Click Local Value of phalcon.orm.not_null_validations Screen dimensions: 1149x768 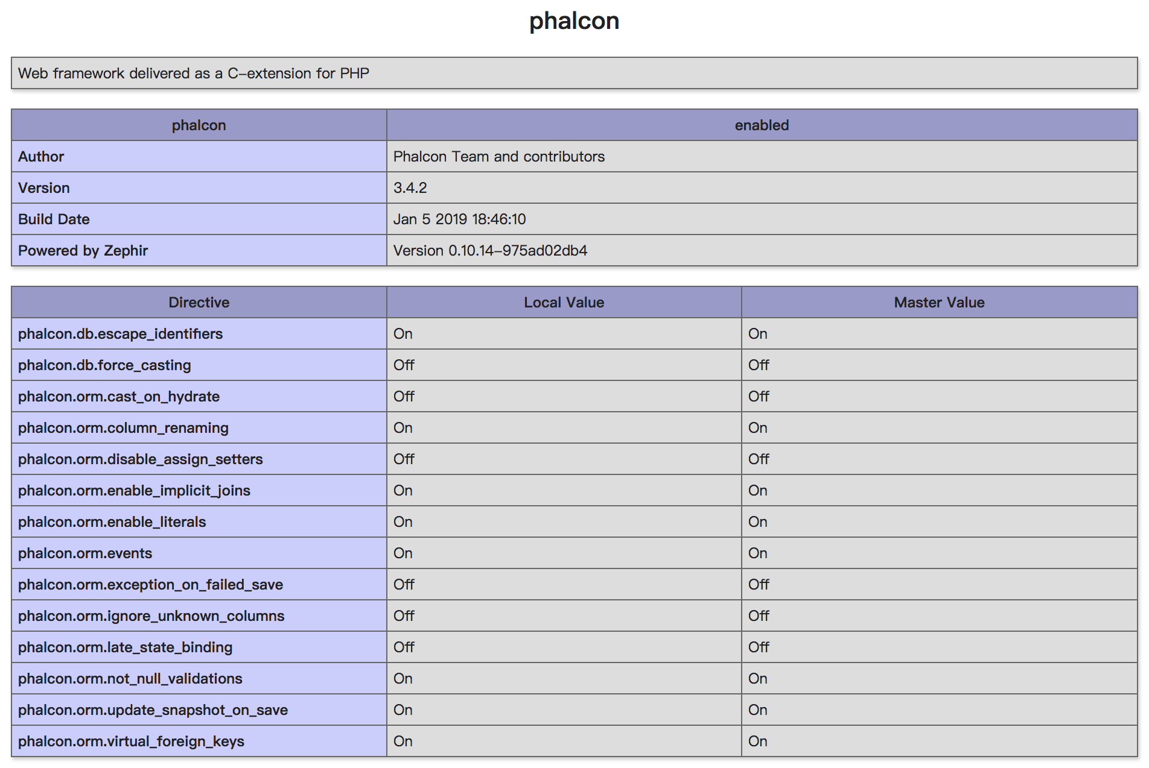point(403,679)
